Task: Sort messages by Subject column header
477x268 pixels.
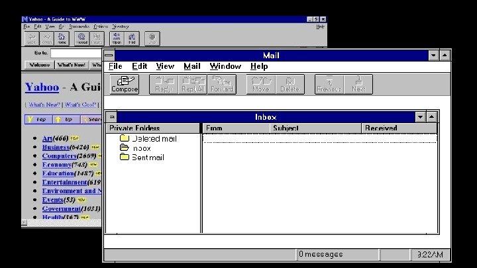Action: pyautogui.click(x=315, y=128)
